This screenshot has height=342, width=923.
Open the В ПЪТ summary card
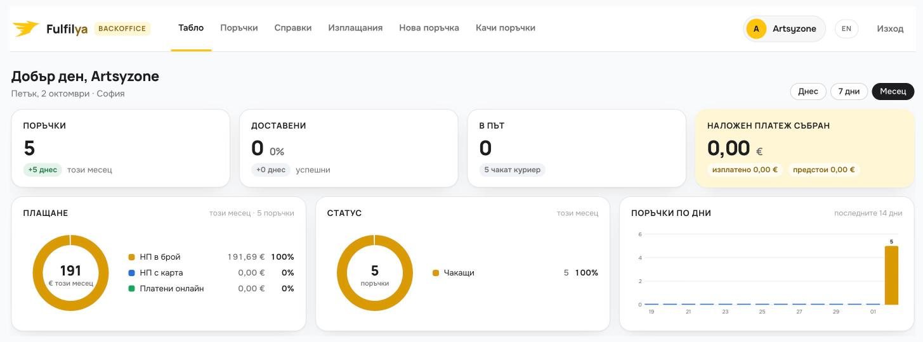pos(577,148)
